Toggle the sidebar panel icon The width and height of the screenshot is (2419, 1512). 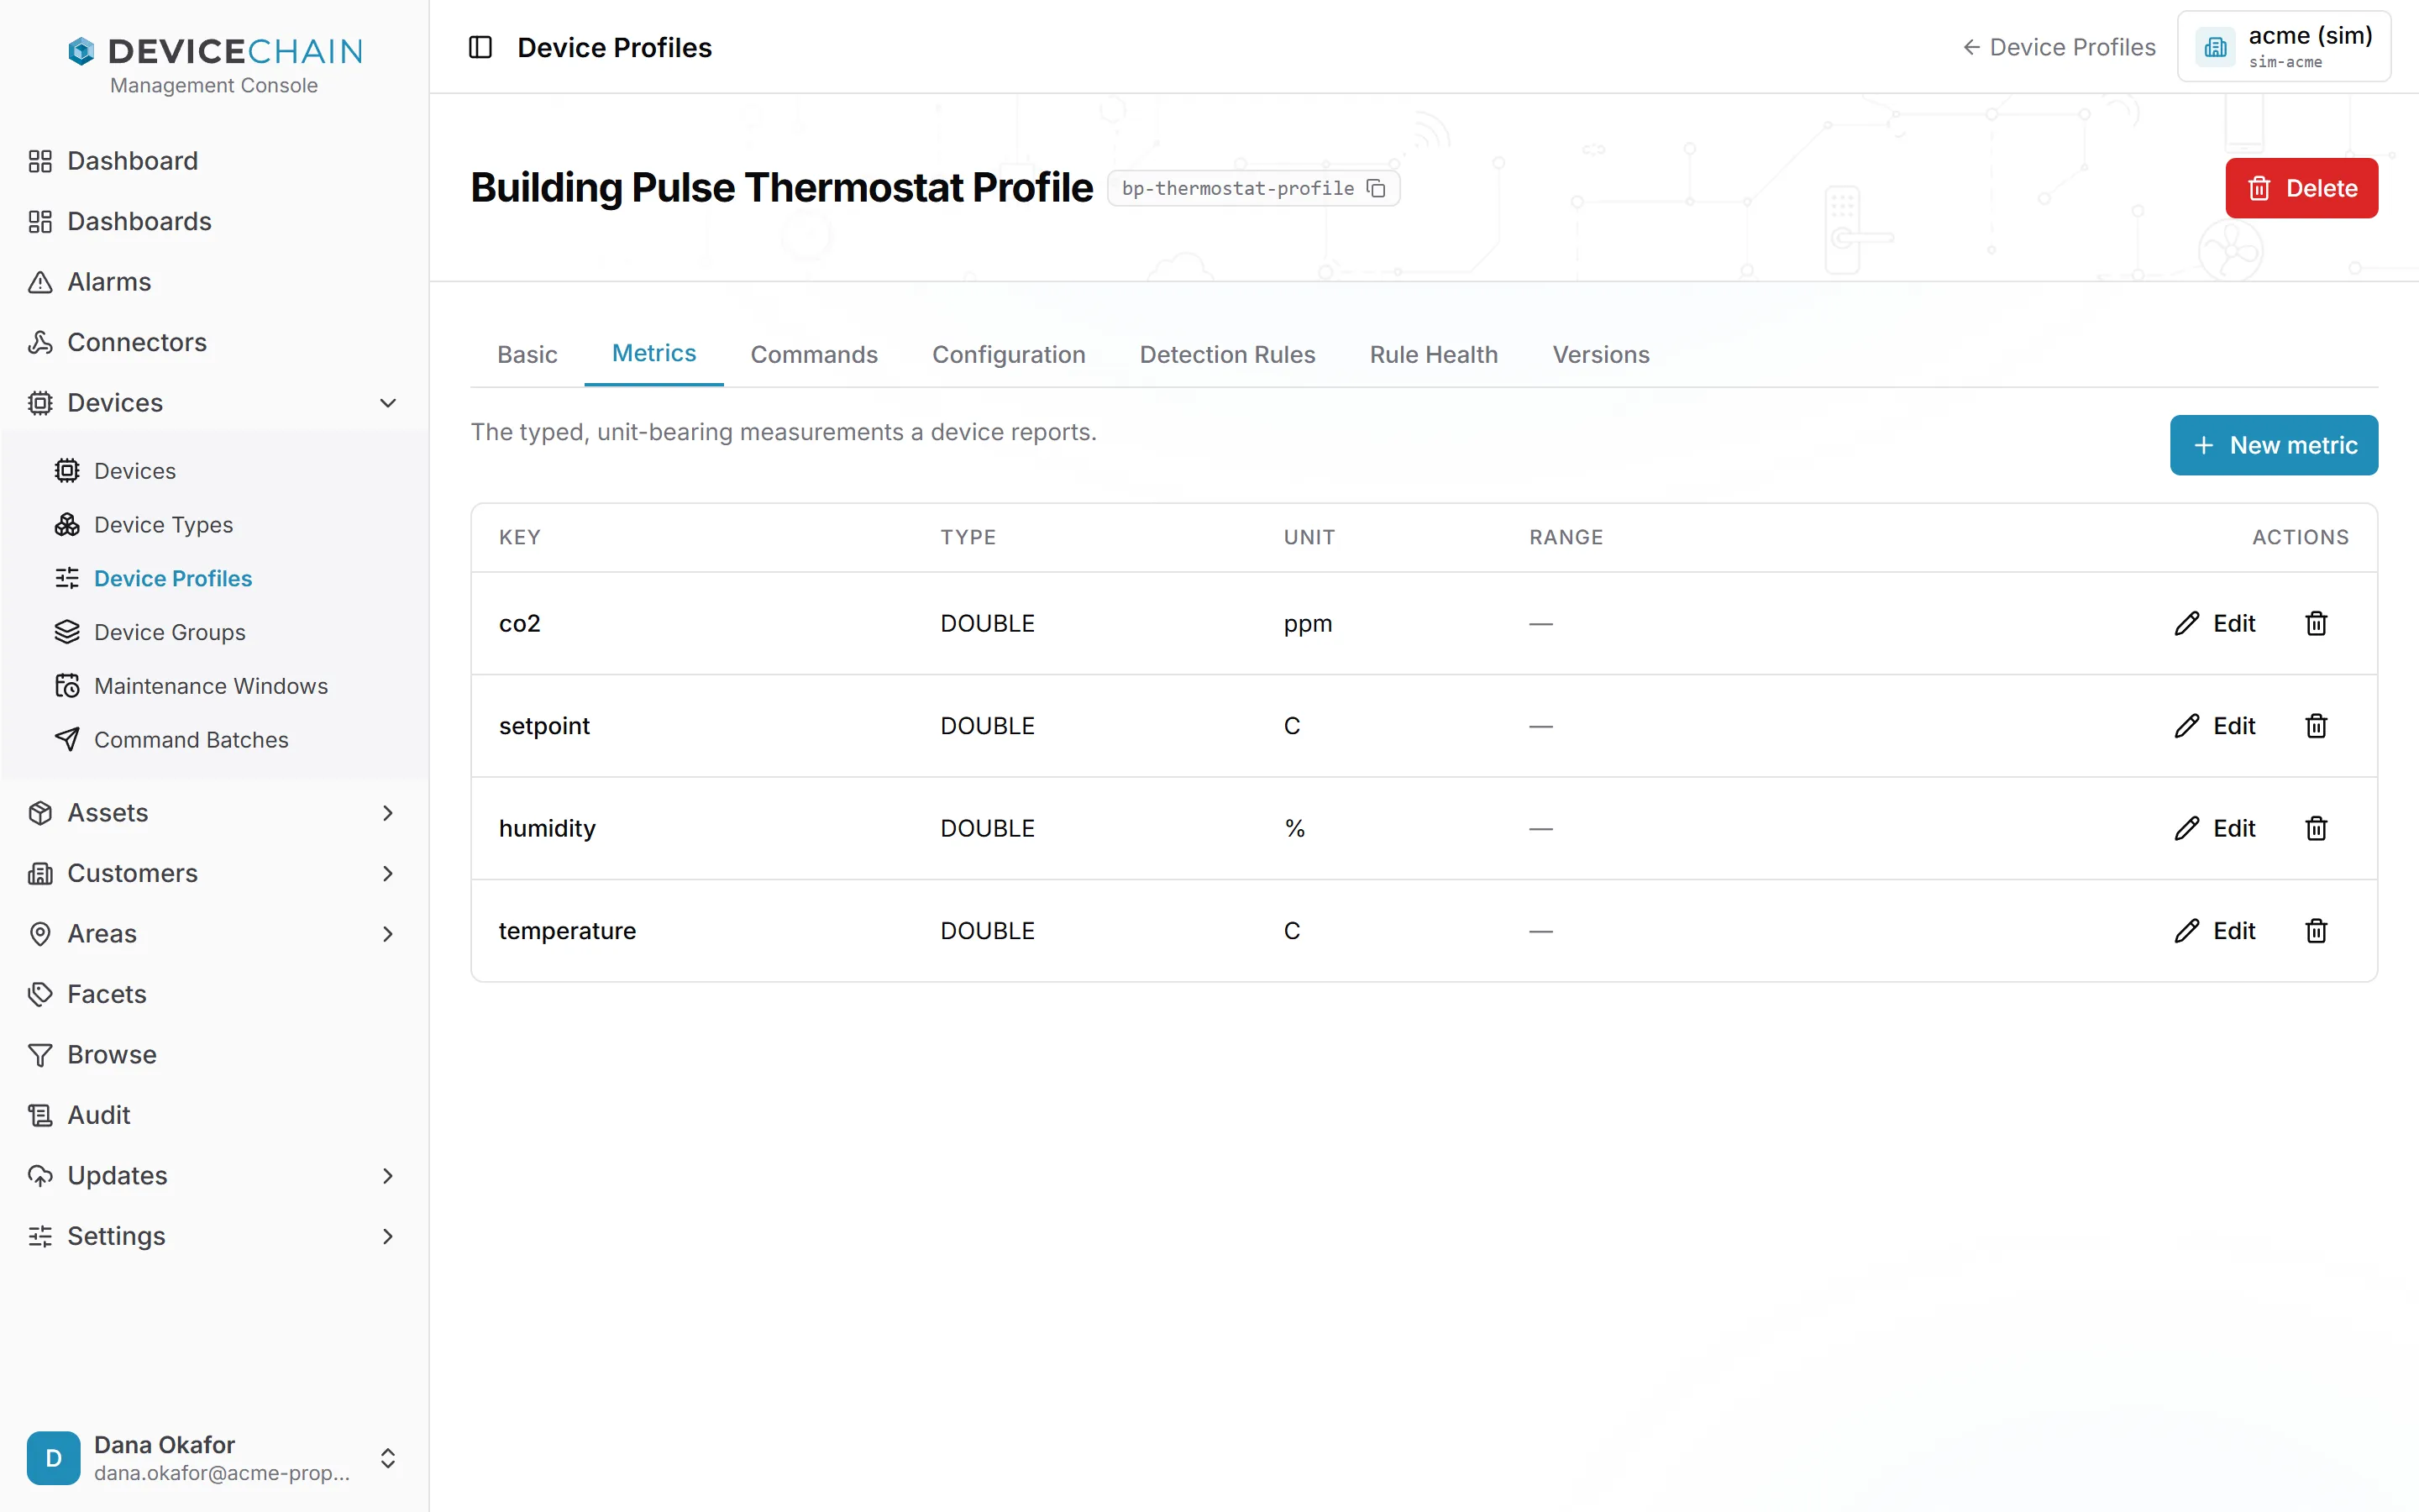pos(480,47)
